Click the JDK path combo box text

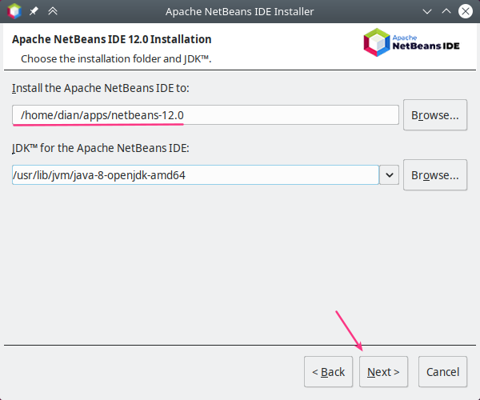194,174
